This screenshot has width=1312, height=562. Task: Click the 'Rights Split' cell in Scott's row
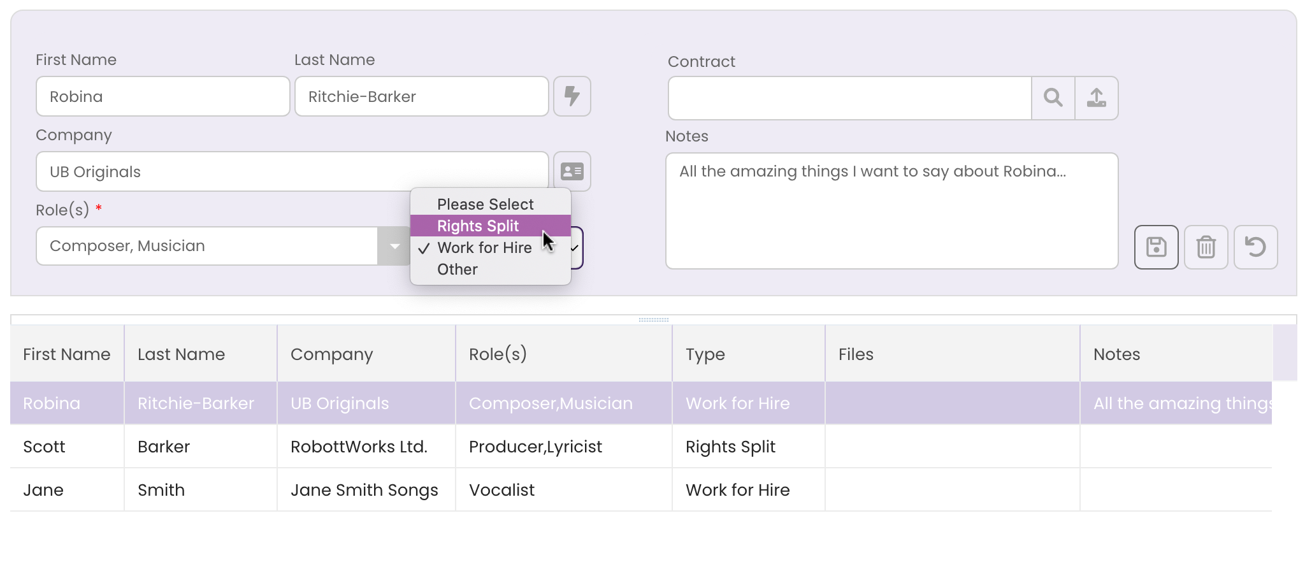pyautogui.click(x=749, y=447)
